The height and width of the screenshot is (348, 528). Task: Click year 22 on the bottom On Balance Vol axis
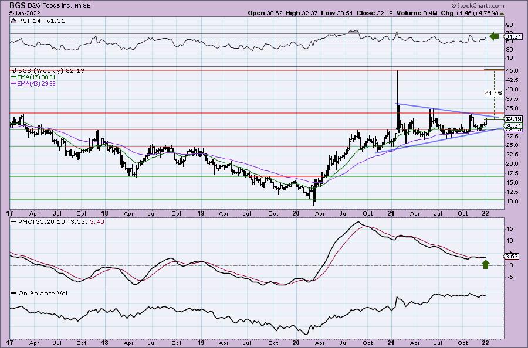pyautogui.click(x=485, y=343)
